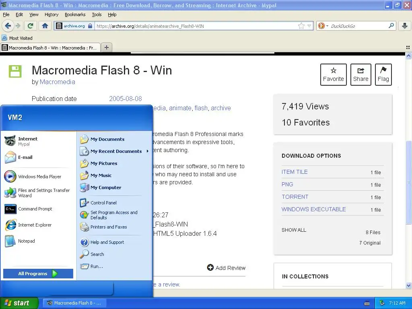Open the Bookmarks menu
Image resolution: width=412 pixels, height=309 pixels.
[x=75, y=14]
